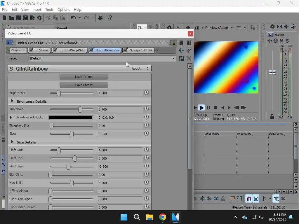Insert a marker from the timeline toolbar
This screenshot has height=224, width=299.
pos(232,199)
